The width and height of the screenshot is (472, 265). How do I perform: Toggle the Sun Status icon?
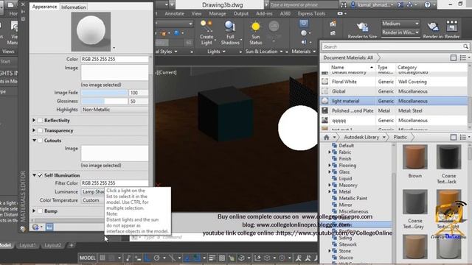point(256,26)
